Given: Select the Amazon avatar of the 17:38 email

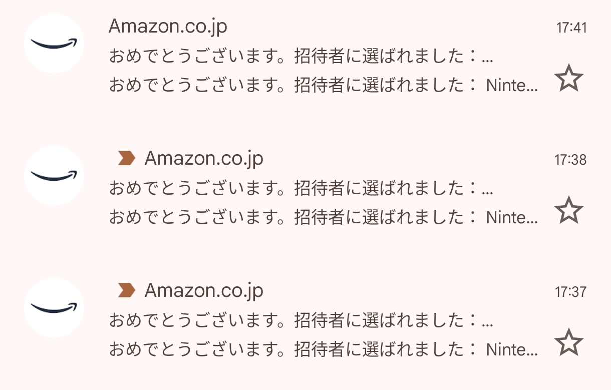Looking at the screenshot, I should click(x=54, y=176).
